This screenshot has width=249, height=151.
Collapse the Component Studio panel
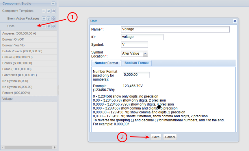pyautogui.click(x=53, y=4)
